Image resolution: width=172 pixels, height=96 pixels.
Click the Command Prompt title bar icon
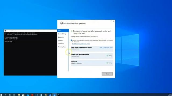click(5, 31)
